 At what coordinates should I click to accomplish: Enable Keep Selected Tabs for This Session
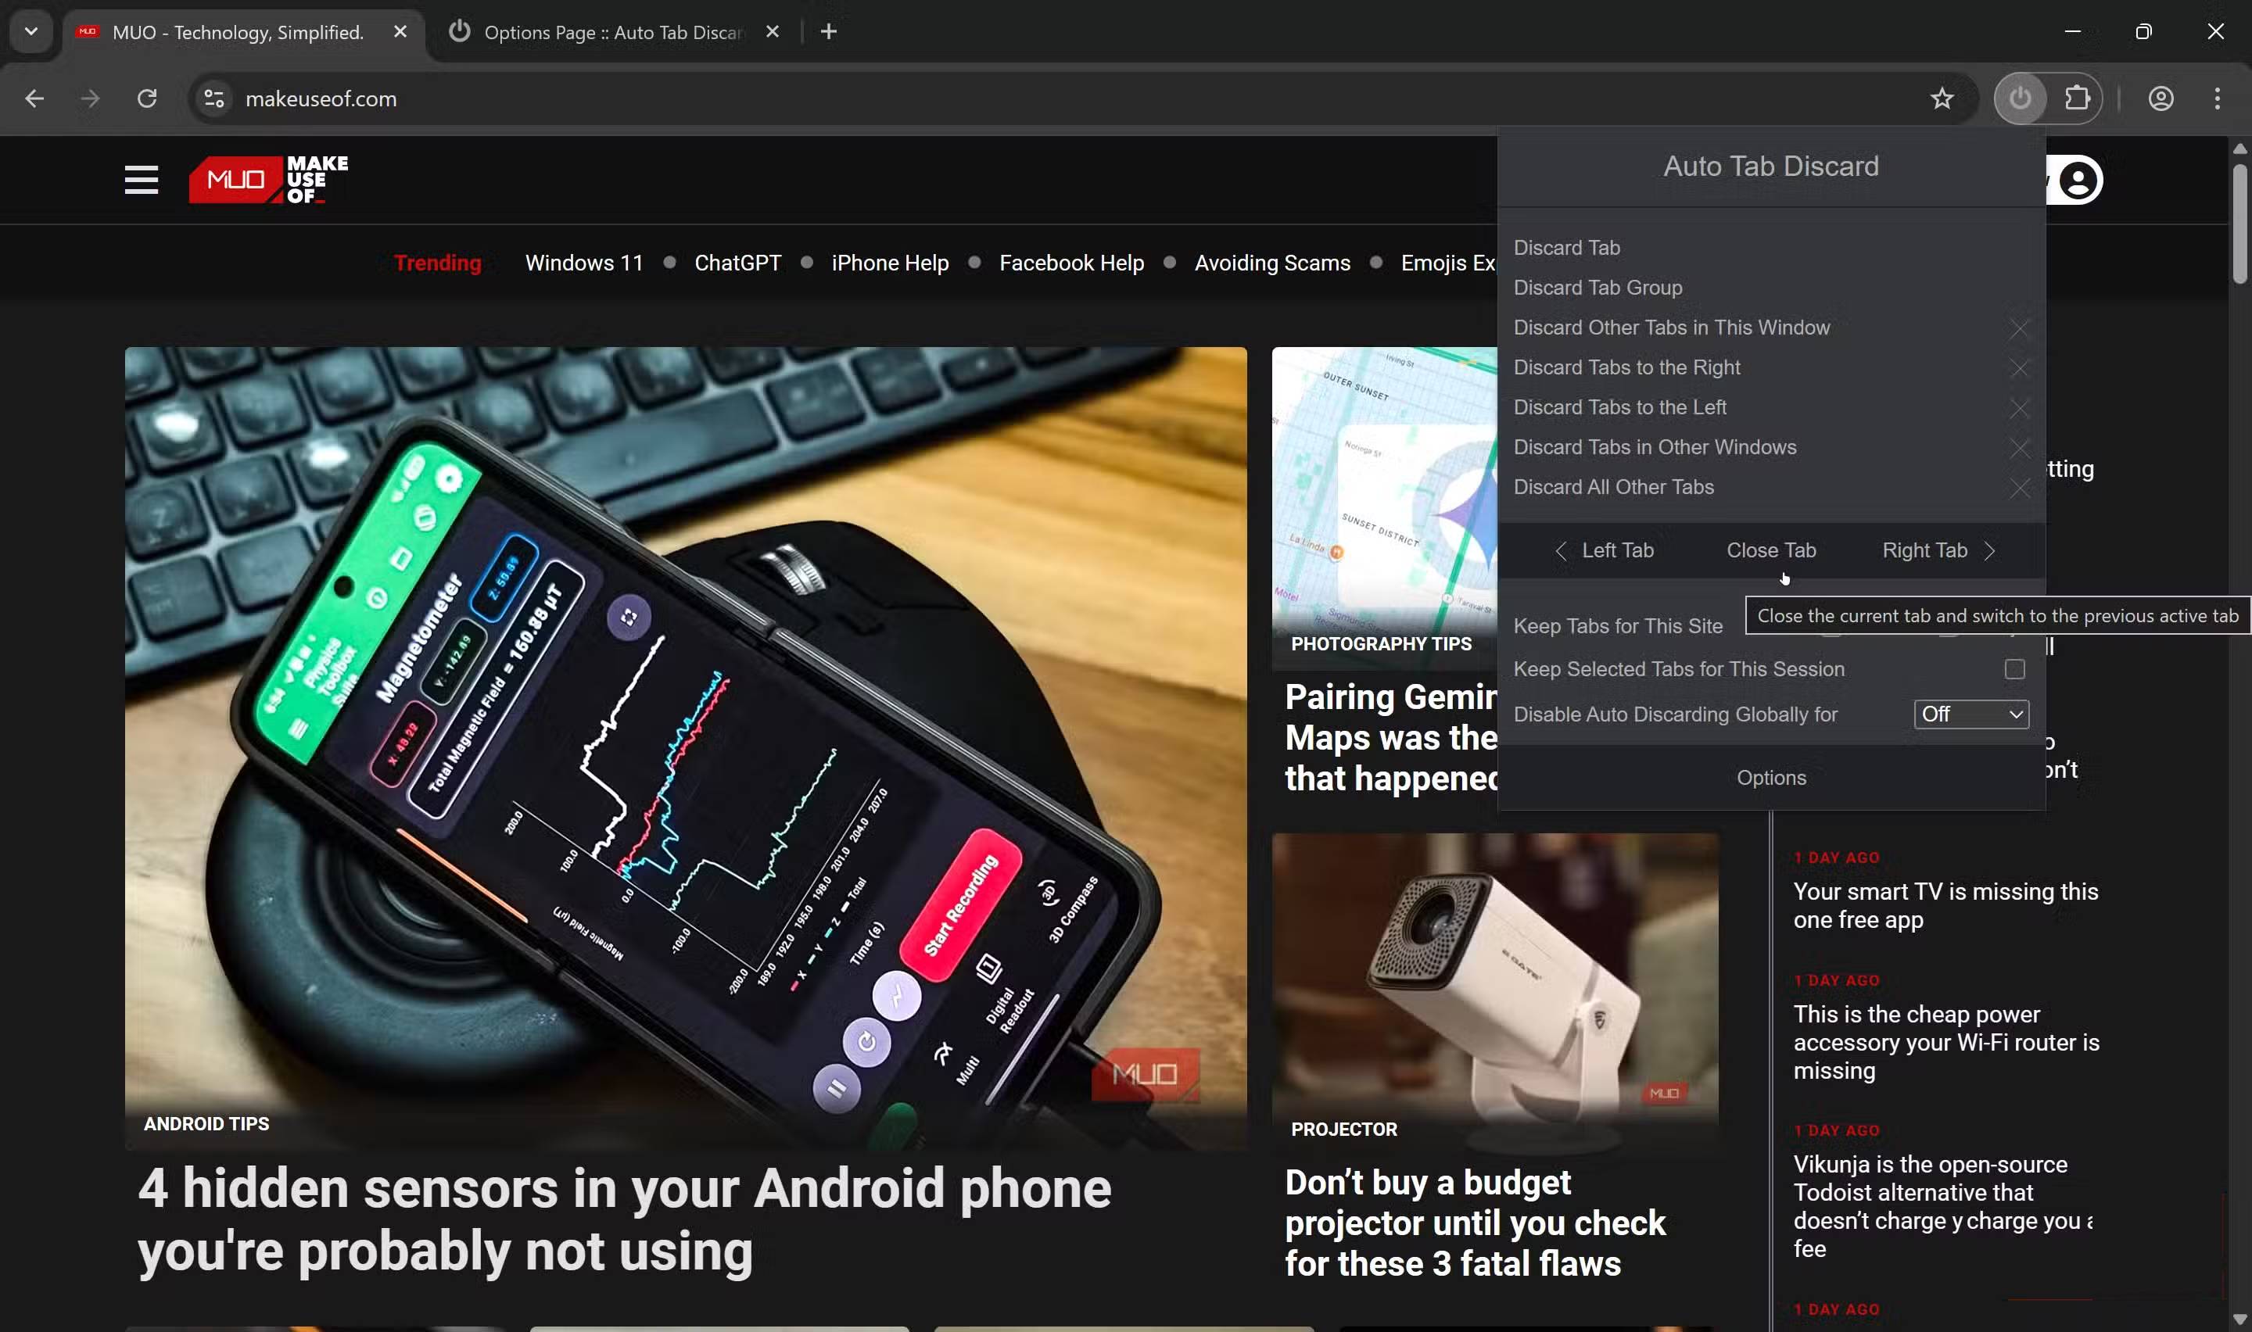2015,668
